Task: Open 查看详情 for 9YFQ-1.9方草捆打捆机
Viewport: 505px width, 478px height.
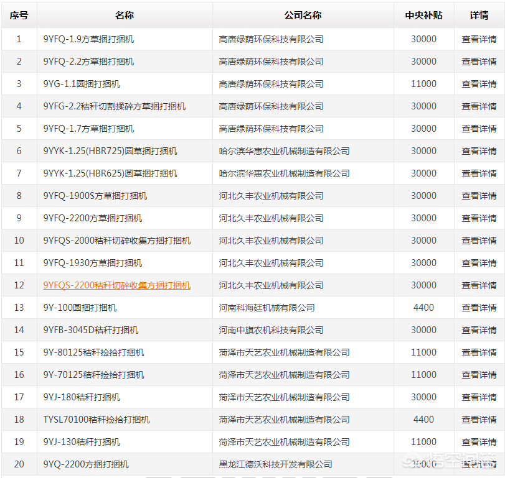Action: click(x=479, y=39)
